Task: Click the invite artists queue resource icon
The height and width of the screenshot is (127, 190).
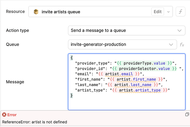Action: [36, 12]
